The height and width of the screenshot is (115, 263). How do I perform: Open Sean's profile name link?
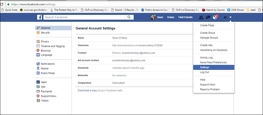(160, 17)
